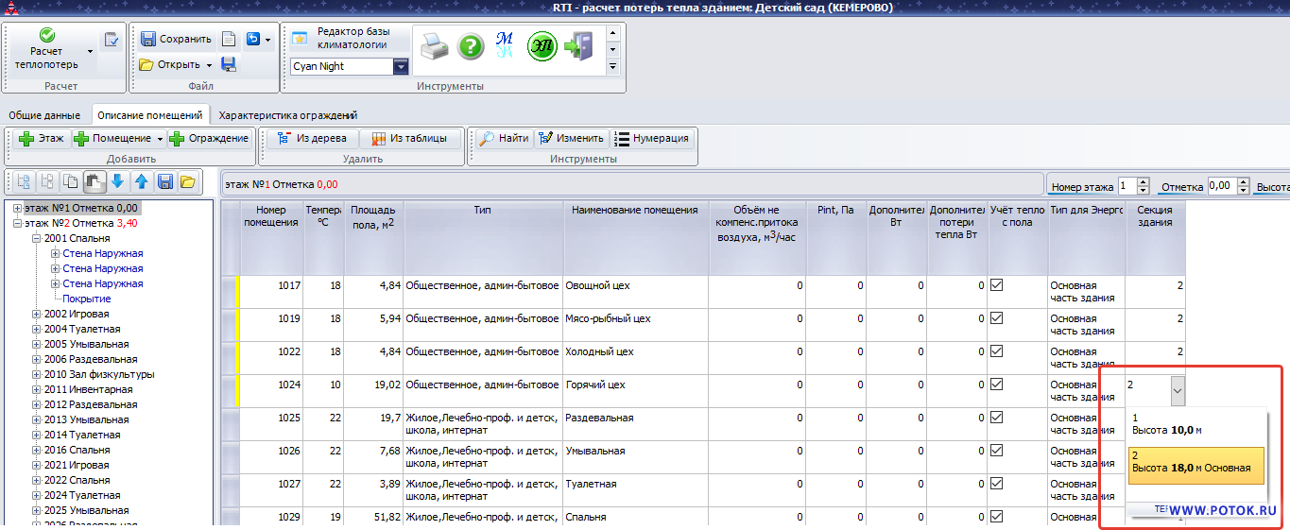Toggle floor heat checkbox for room 1025

pos(996,418)
